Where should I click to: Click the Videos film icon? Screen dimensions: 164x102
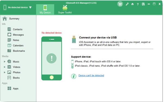point(9,67)
